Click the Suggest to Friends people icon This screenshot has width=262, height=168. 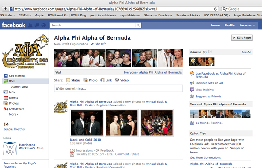192,97
